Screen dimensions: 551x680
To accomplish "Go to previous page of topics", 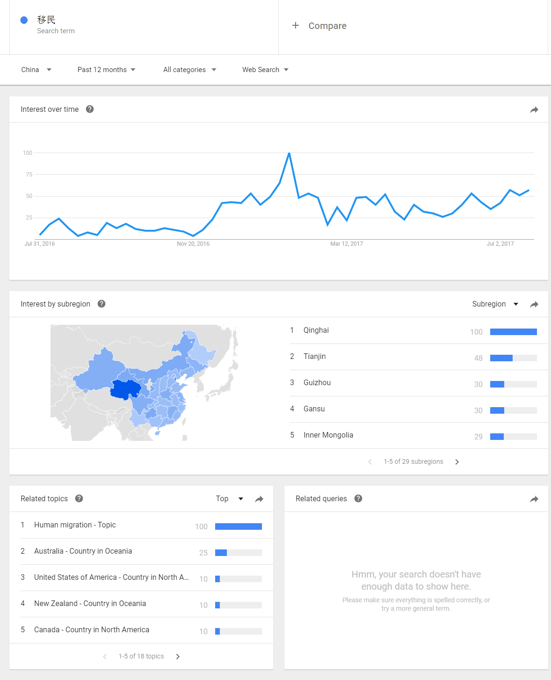I will pyautogui.click(x=105, y=657).
